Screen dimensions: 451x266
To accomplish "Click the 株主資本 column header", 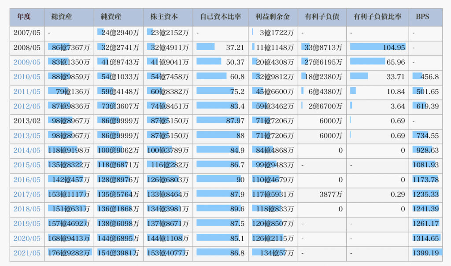I will point(168,17).
